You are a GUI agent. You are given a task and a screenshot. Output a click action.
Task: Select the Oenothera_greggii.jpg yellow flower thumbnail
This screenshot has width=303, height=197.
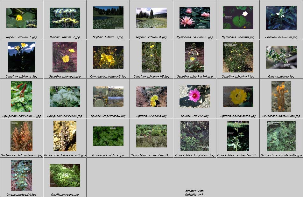[65, 57]
